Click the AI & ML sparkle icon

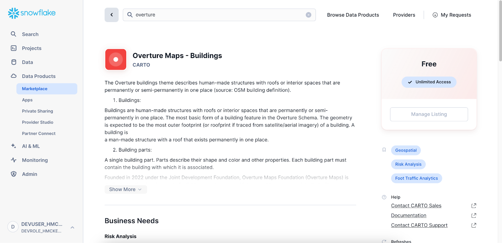pyautogui.click(x=13, y=146)
